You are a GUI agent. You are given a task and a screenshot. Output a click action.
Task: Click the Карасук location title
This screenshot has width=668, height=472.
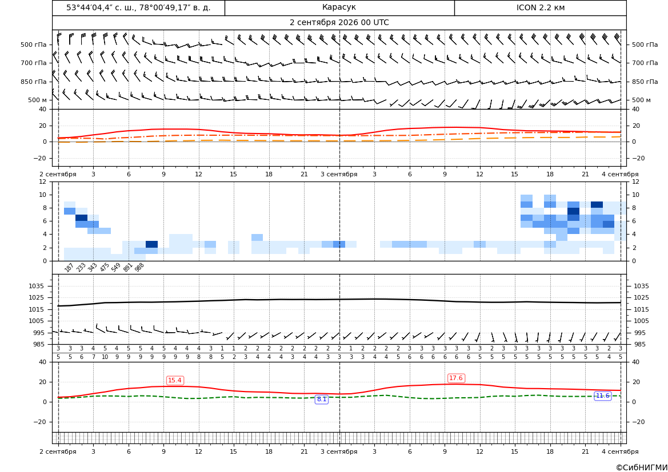click(339, 7)
